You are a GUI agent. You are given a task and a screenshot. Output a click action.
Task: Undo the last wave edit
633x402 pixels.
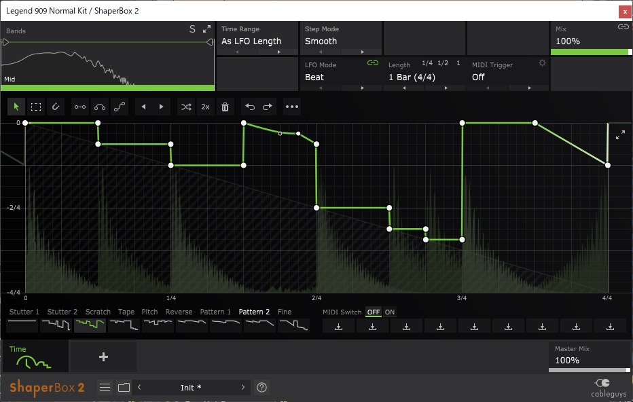point(250,107)
